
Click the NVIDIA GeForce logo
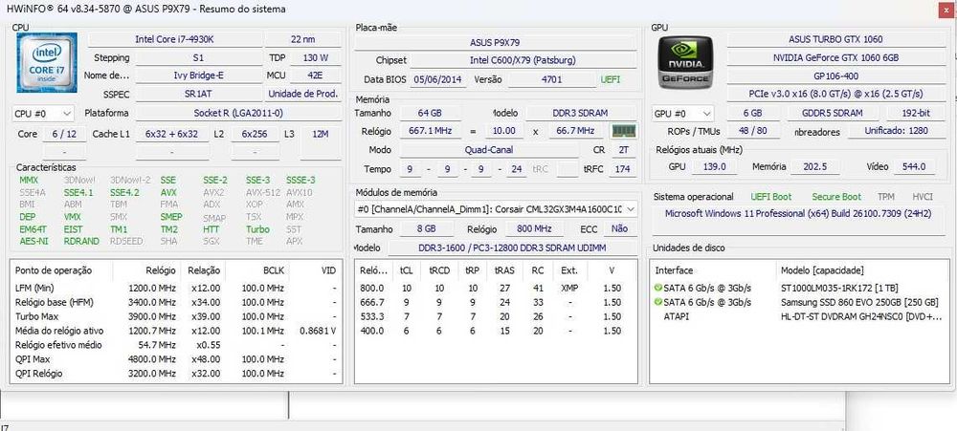tap(685, 63)
